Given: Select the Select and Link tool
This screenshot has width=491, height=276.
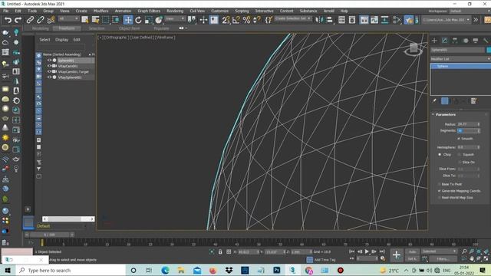Looking at the screenshot, I should point(30,20).
